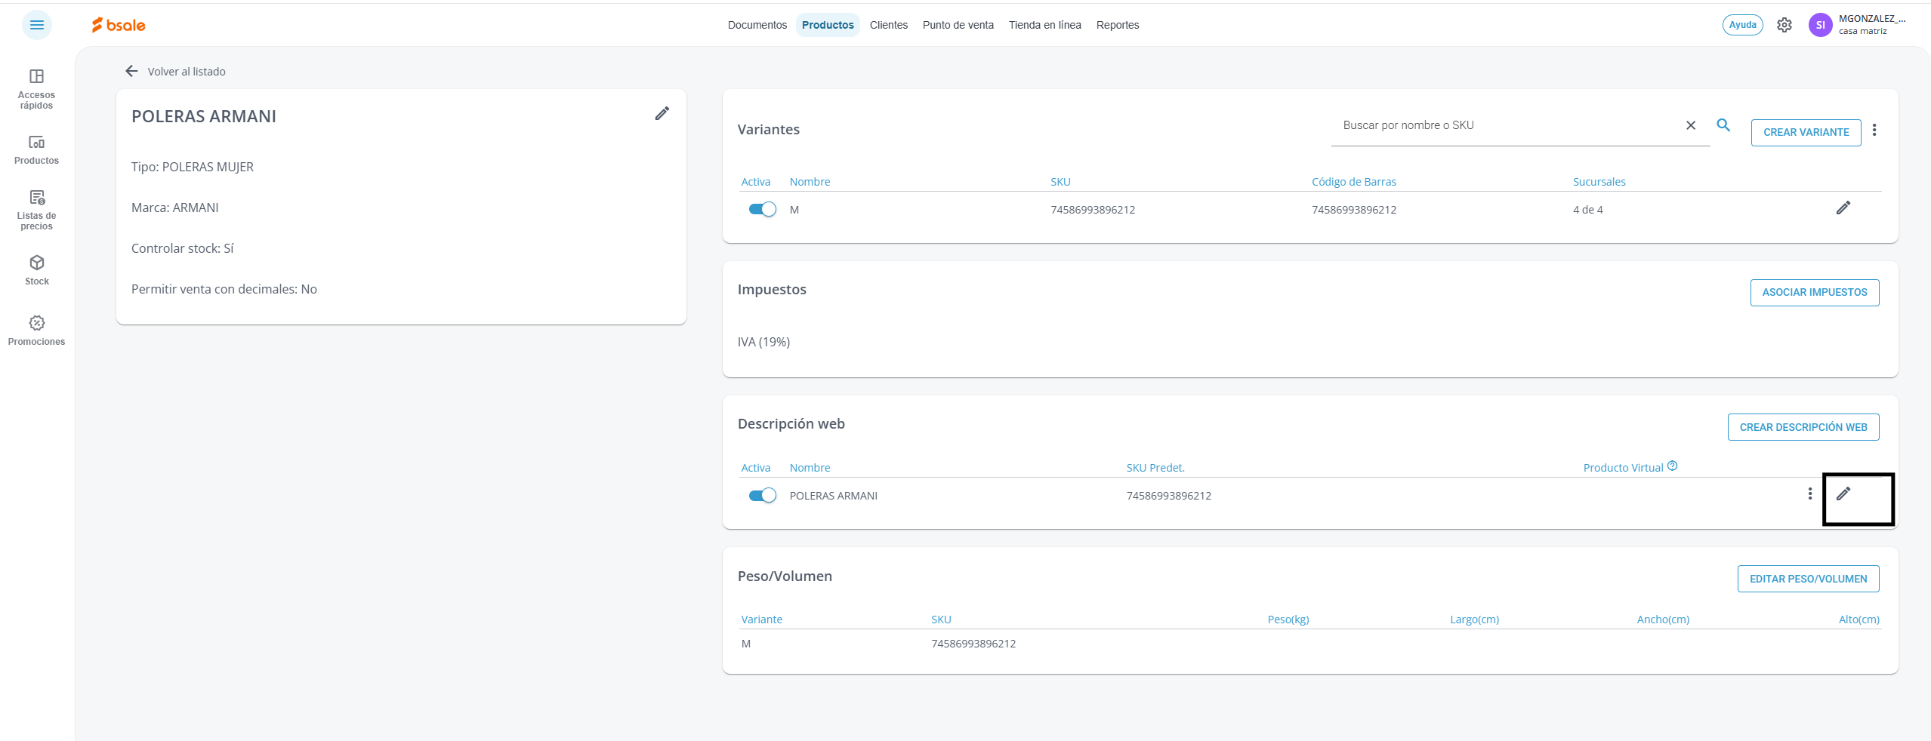
Task: Click Código de Barras column header
Action: click(1354, 182)
